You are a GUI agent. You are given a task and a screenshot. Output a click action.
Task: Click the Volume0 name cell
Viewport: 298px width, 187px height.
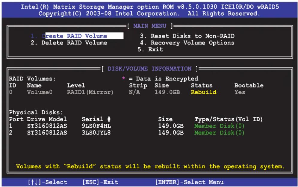[x=40, y=92]
